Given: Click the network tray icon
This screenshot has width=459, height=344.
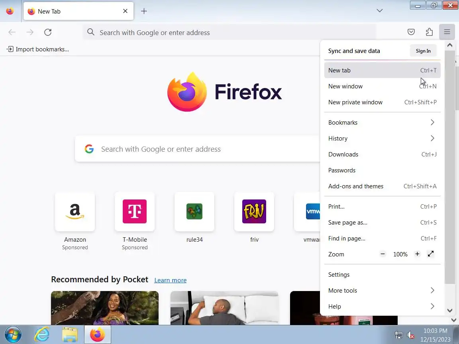Looking at the screenshot, I should (399, 335).
